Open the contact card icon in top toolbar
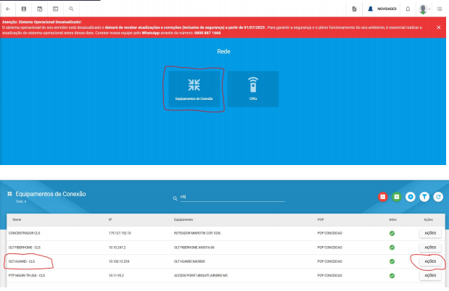The image size is (449, 291). [23, 9]
